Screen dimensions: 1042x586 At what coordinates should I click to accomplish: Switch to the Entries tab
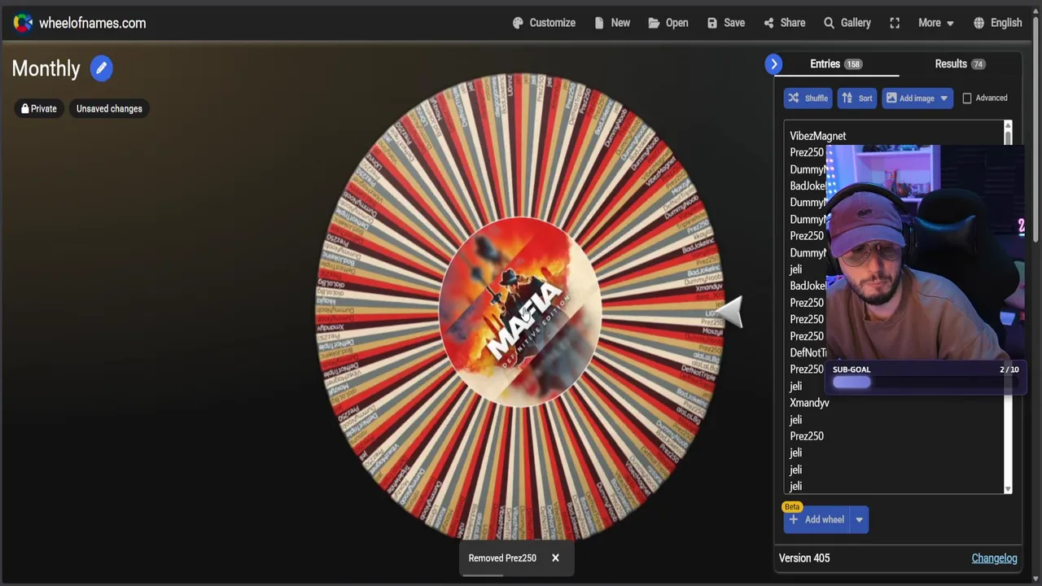(836, 63)
